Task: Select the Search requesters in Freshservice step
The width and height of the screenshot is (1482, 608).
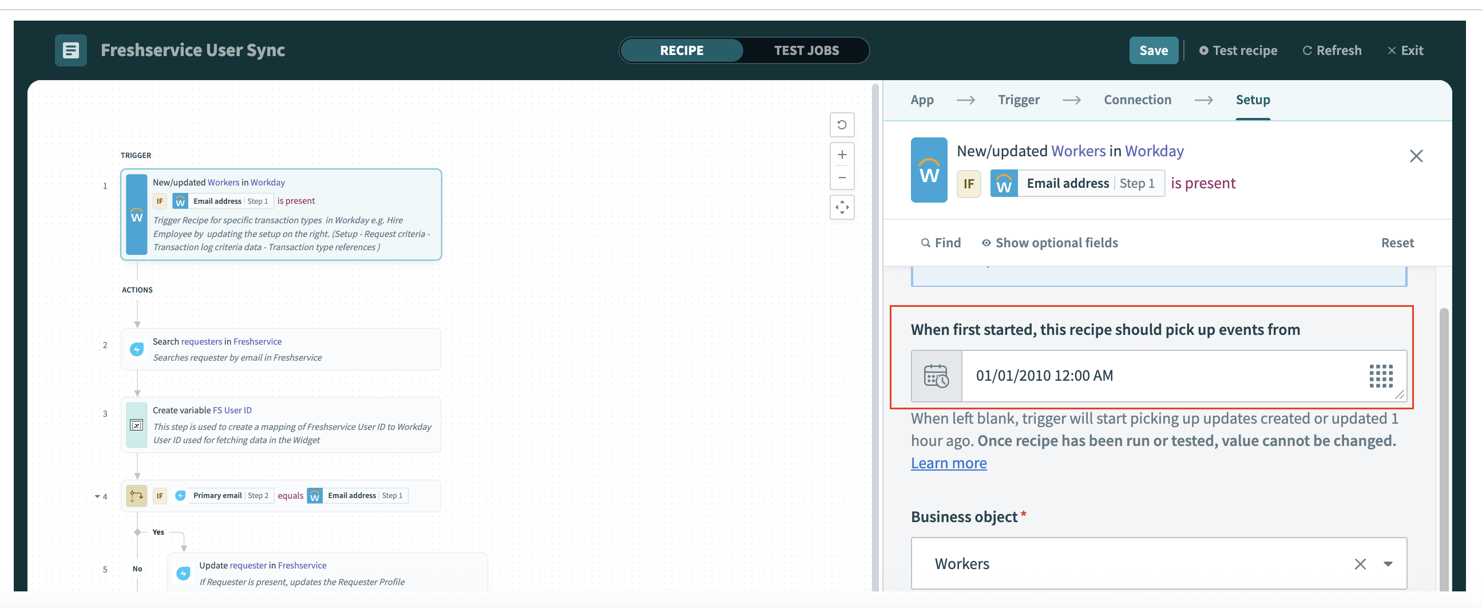Action: tap(282, 349)
